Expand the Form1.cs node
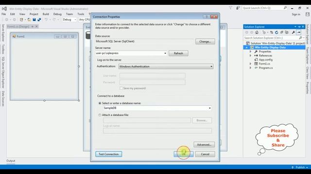The width and height of the screenshot is (311, 174). pos(251,64)
